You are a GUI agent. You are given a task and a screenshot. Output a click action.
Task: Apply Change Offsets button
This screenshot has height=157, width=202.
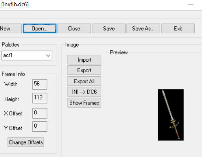point(26,142)
